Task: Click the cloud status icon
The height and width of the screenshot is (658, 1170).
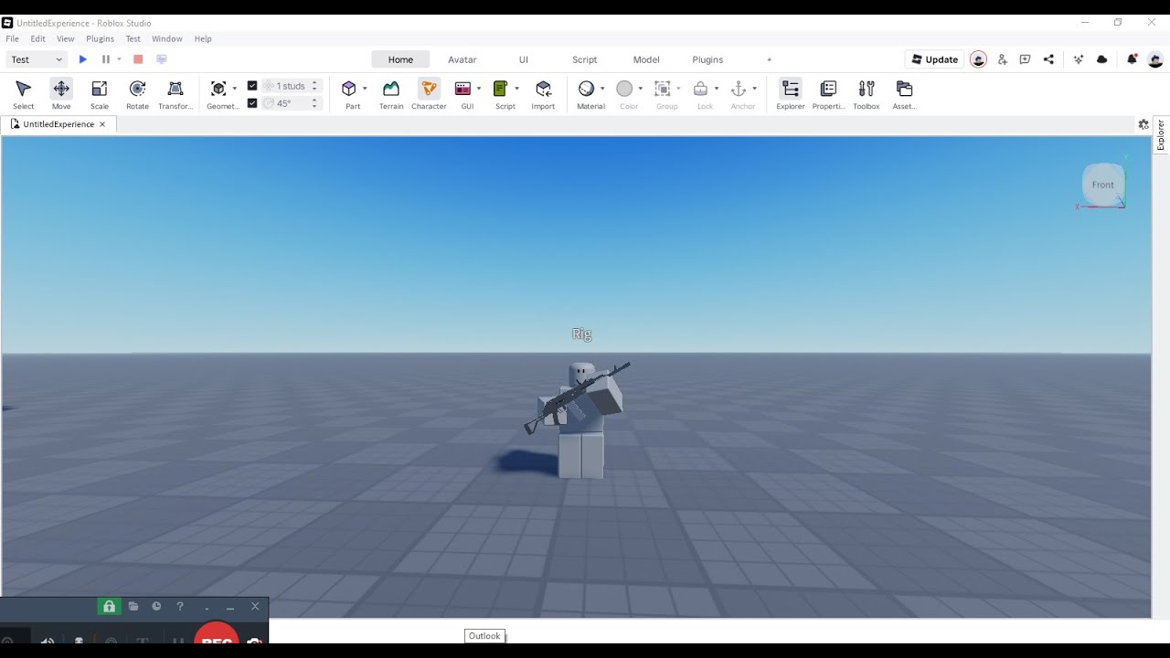Action: pyautogui.click(x=1101, y=59)
